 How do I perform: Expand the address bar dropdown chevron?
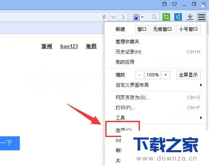pos(114,17)
